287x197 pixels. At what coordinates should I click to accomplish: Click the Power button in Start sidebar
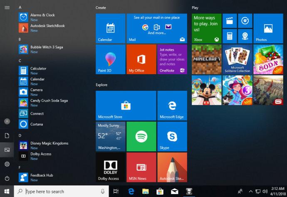pyautogui.click(x=7, y=178)
